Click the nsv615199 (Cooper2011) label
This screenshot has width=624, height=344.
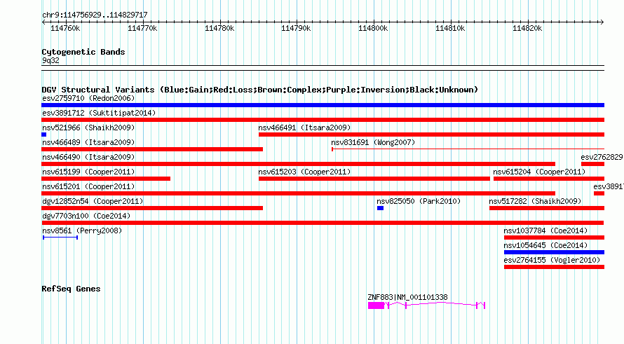pos(88,172)
